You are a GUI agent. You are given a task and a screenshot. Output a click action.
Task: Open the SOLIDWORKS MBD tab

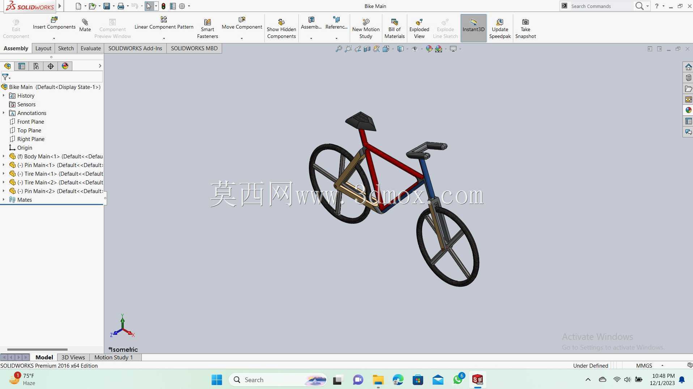pos(194,48)
